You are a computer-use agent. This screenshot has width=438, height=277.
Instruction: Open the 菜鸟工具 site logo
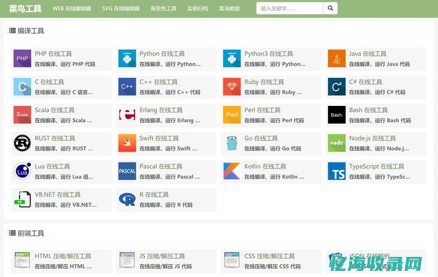click(x=25, y=9)
